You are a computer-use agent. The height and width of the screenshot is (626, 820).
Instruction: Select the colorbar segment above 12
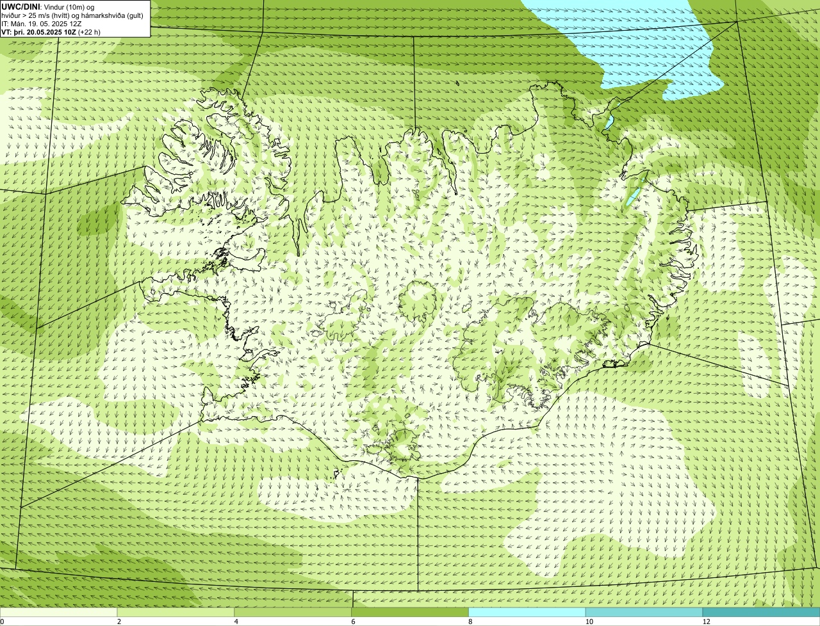[761, 613]
